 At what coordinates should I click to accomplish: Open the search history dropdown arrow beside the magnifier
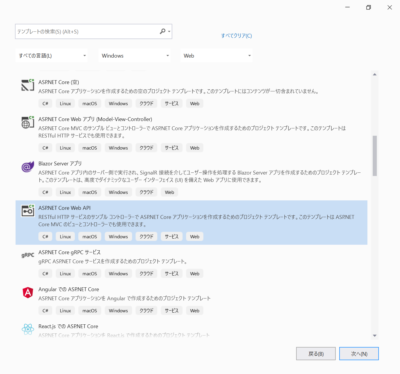click(x=169, y=31)
